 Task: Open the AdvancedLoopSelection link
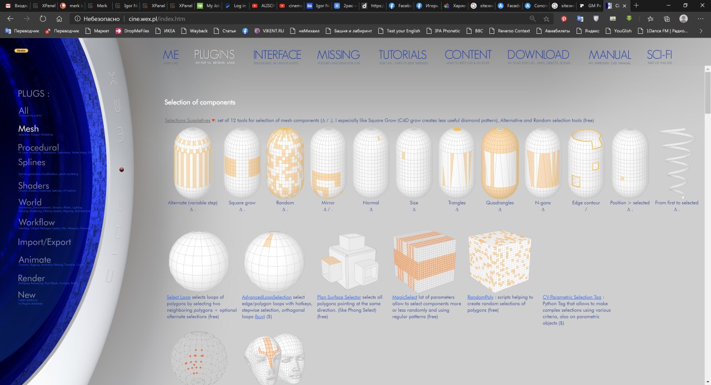tap(267, 297)
